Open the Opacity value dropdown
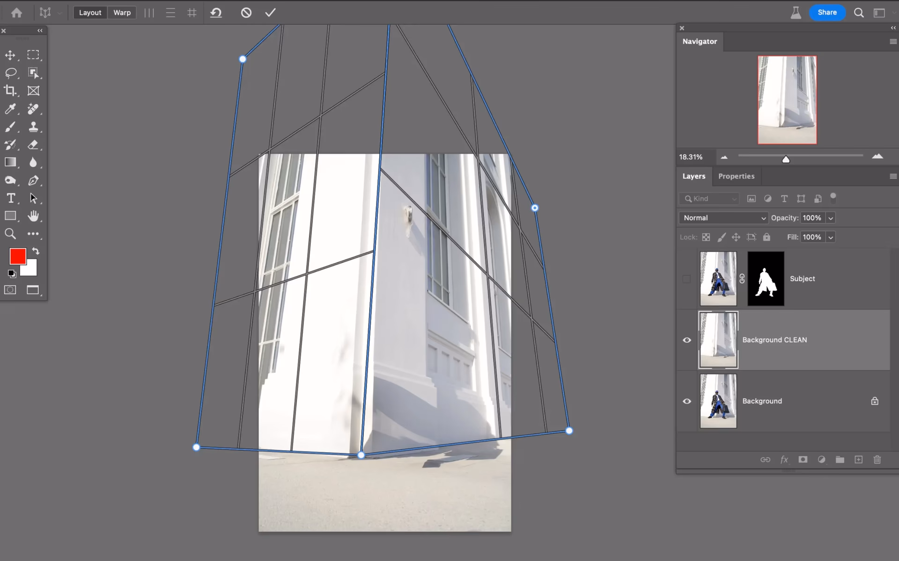 [831, 217]
